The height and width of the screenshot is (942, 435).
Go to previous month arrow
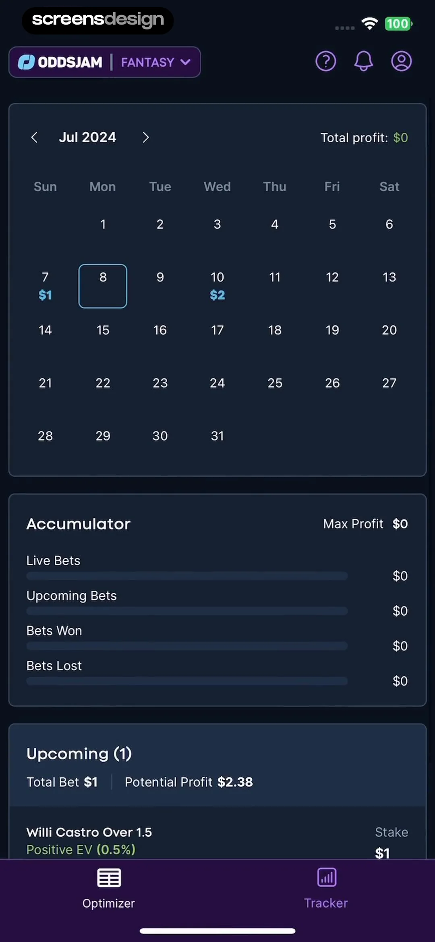[35, 138]
